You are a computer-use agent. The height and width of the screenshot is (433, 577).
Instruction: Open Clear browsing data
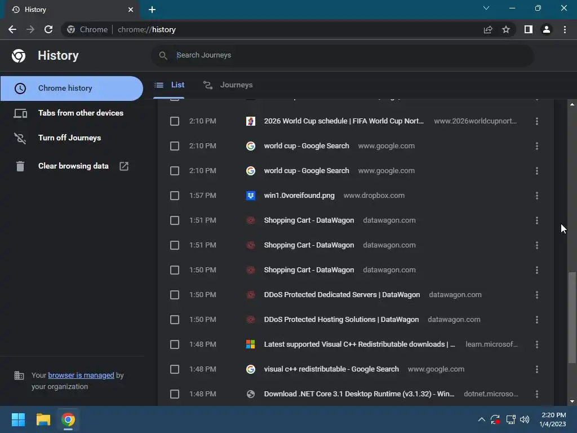pyautogui.click(x=72, y=166)
